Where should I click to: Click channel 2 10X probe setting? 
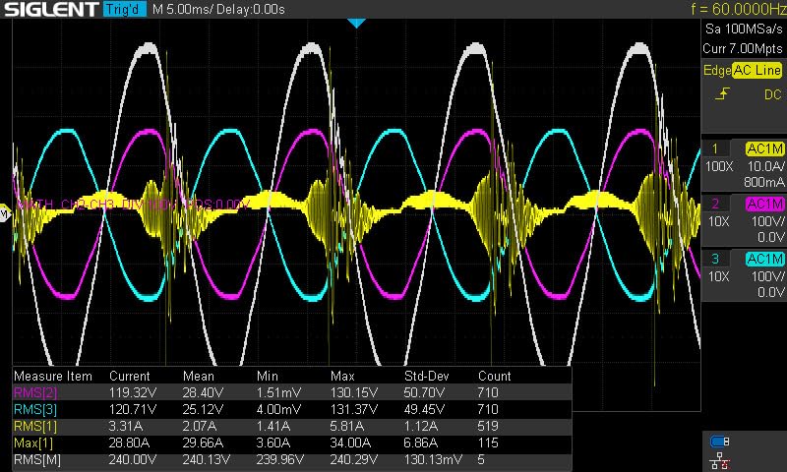click(719, 221)
